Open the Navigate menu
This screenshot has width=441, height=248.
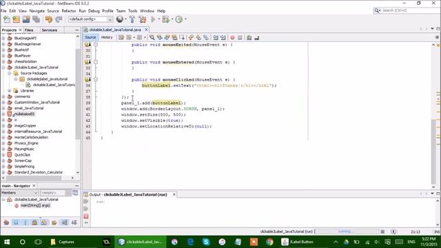pos(37,11)
